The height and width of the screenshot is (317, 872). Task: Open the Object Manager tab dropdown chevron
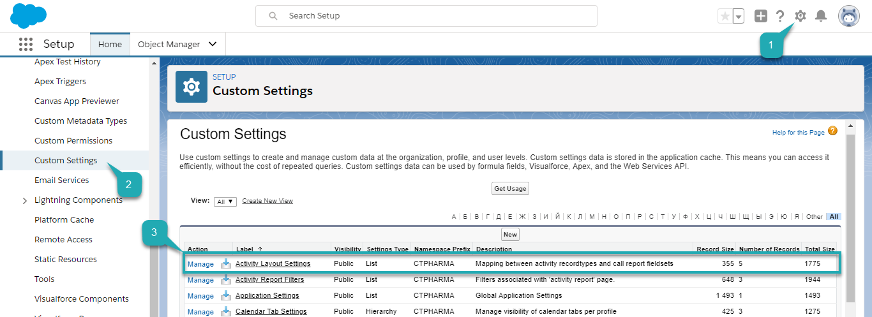213,44
